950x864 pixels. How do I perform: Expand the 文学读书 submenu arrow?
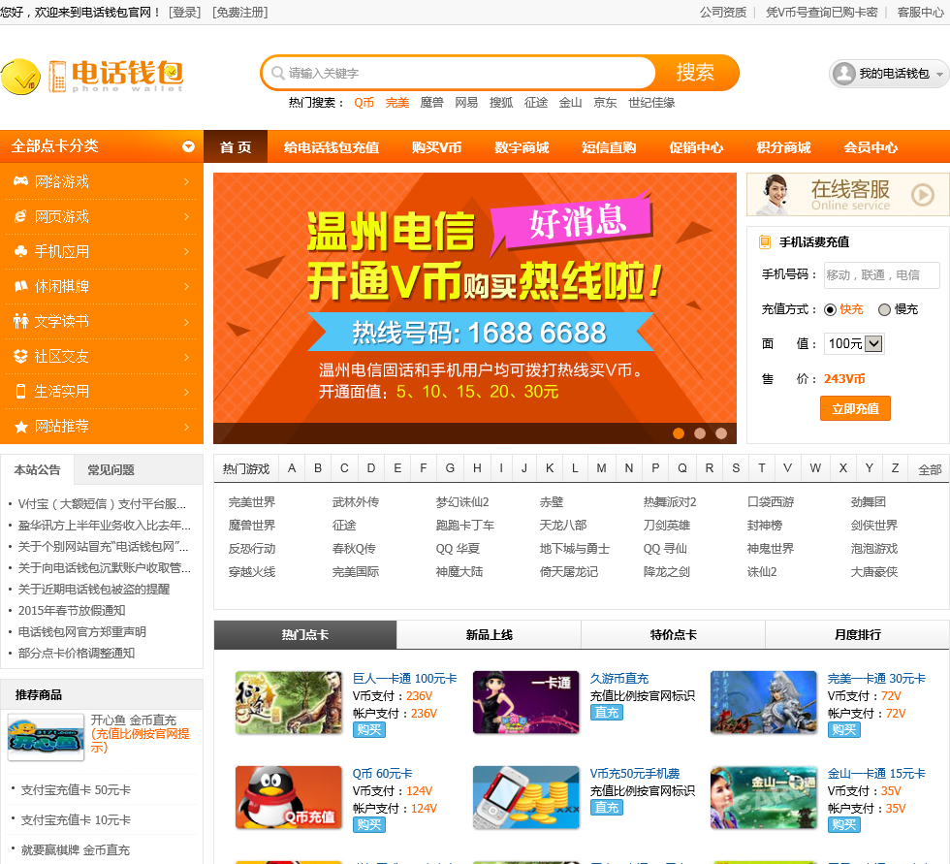point(186,322)
